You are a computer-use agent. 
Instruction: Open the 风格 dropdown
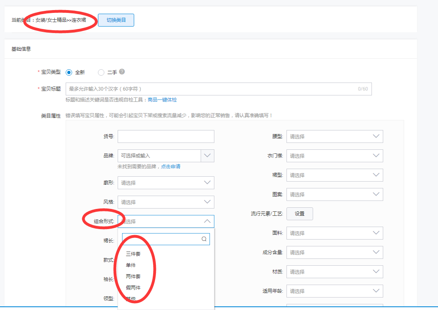pos(166,202)
